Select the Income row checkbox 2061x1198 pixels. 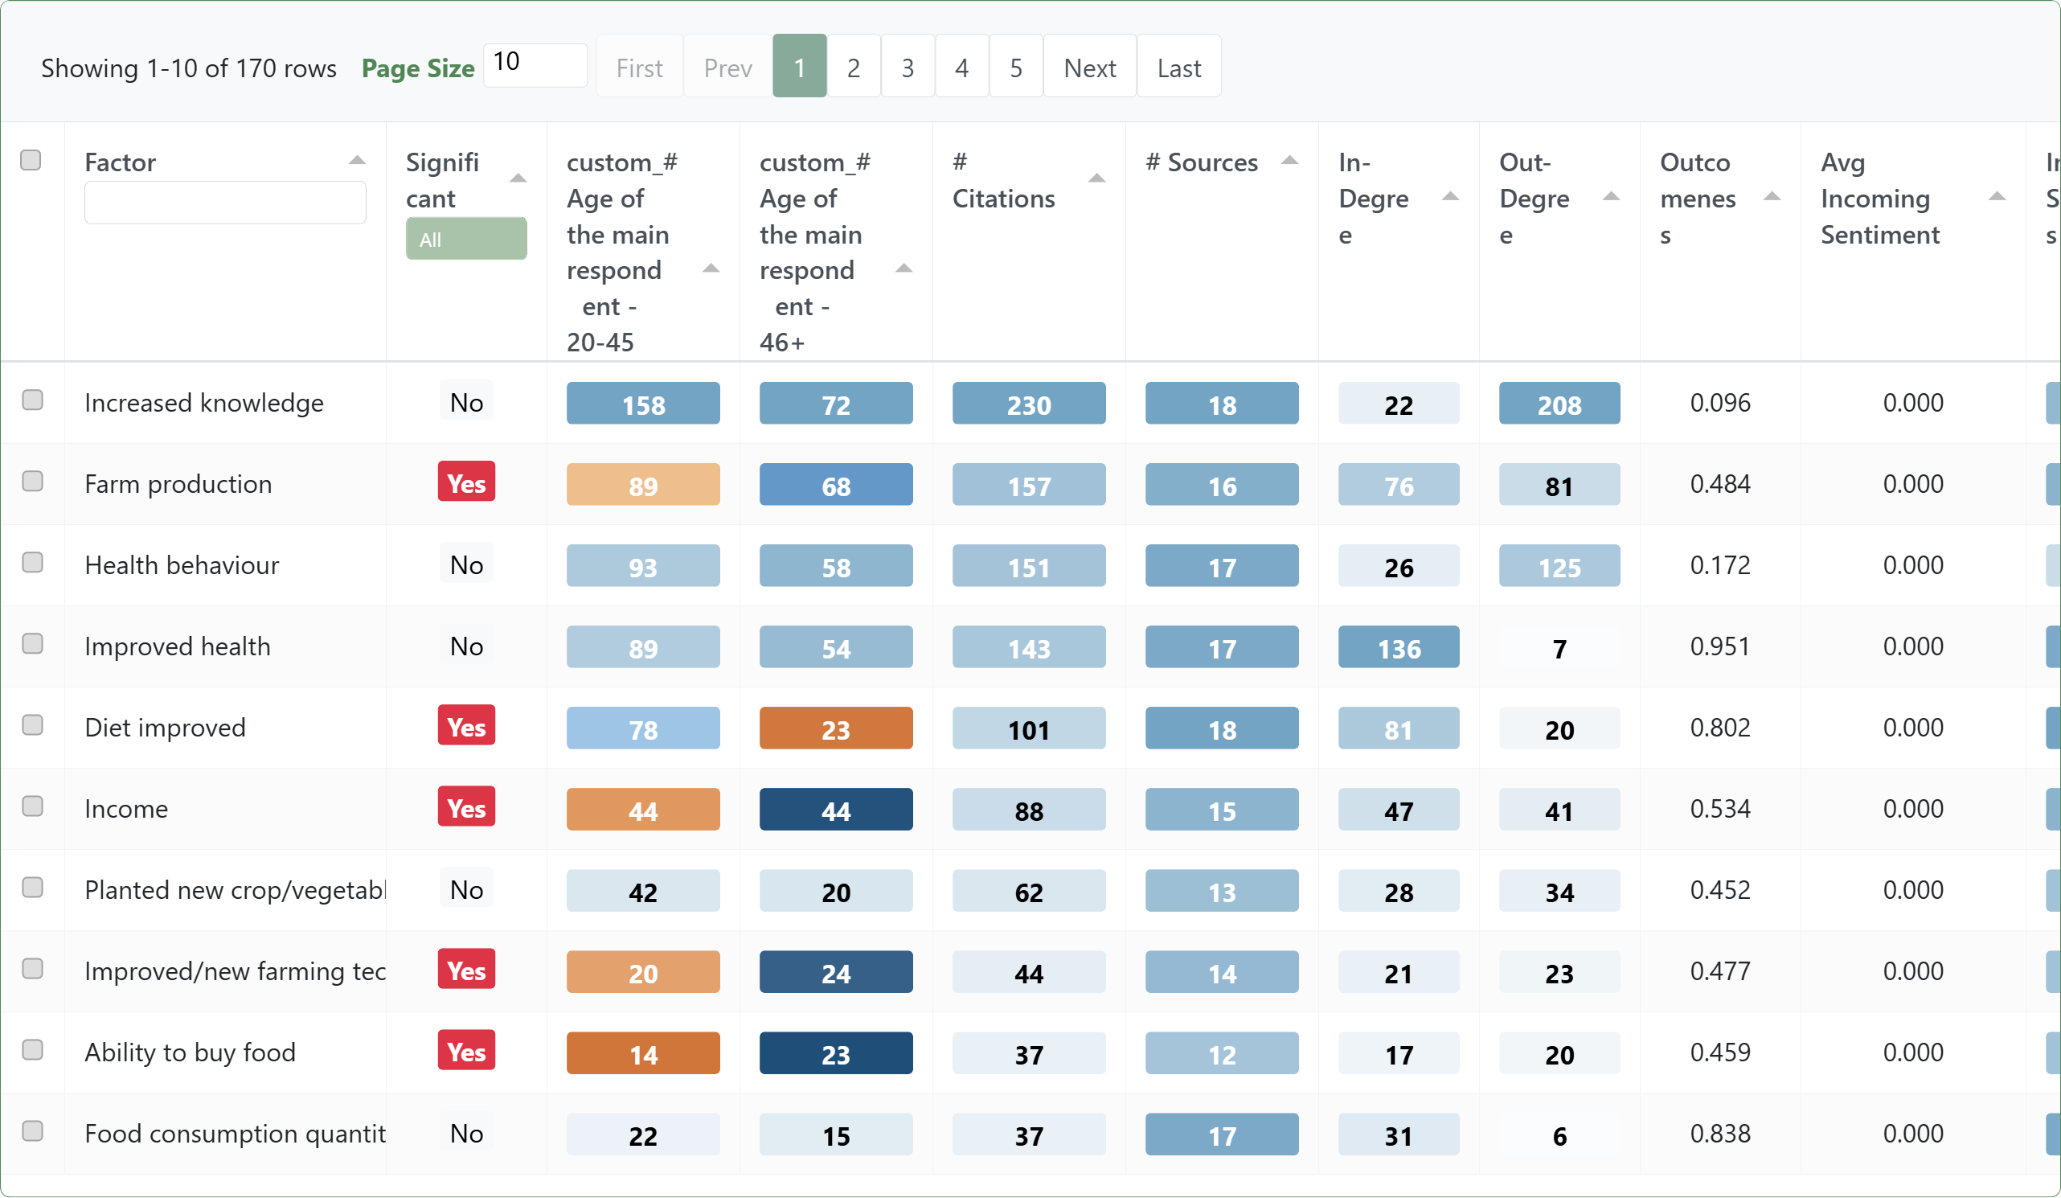point(31,806)
